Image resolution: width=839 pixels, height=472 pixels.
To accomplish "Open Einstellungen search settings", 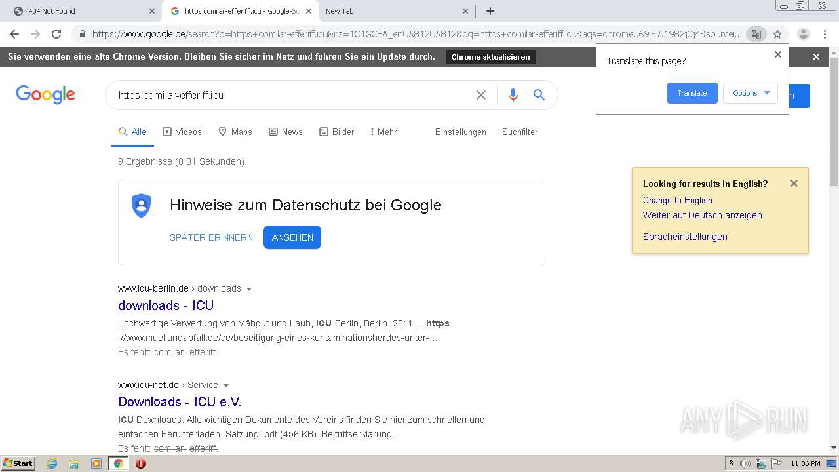I will [x=461, y=132].
